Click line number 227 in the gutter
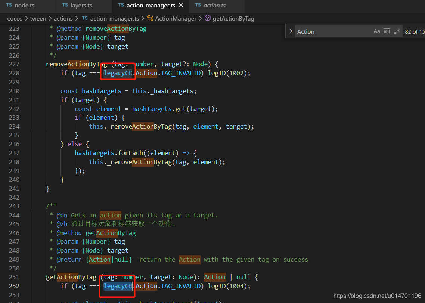 pyautogui.click(x=14, y=64)
